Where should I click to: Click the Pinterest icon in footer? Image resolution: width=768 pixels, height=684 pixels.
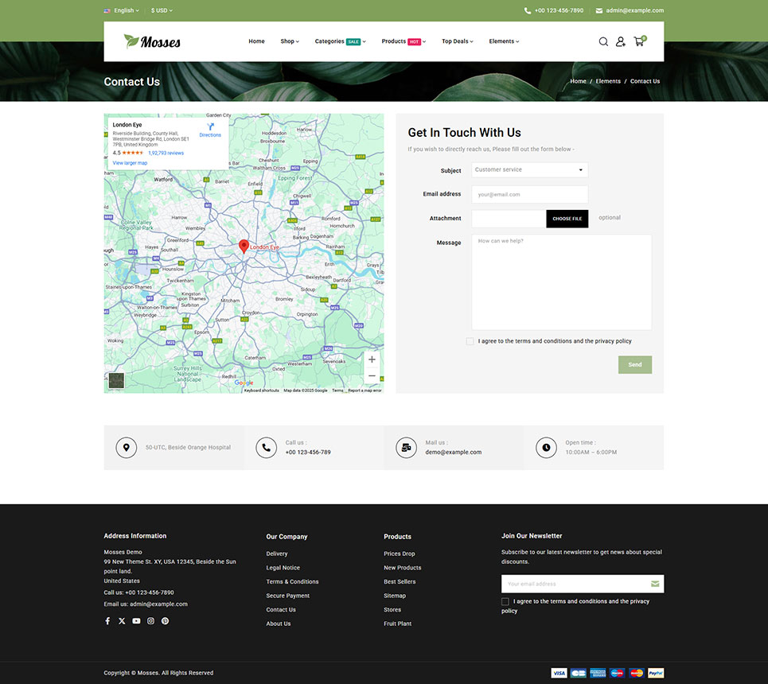[165, 621]
